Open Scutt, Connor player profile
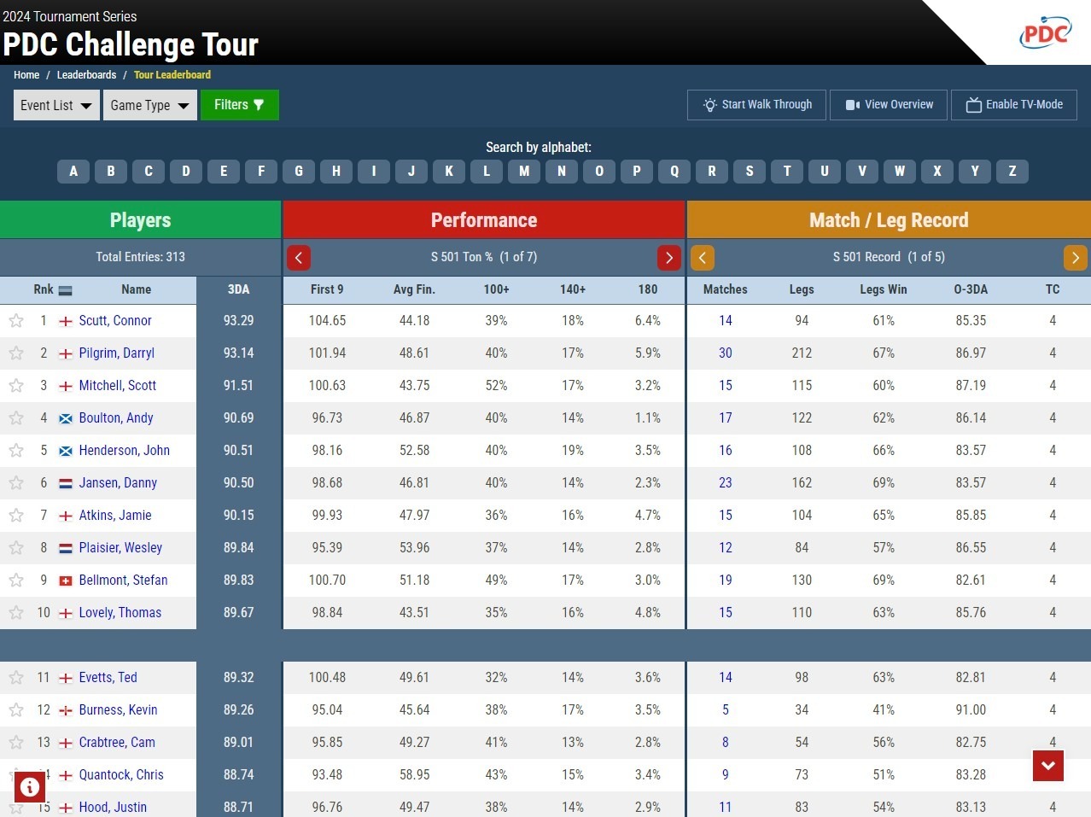This screenshot has width=1091, height=817. pos(115,321)
